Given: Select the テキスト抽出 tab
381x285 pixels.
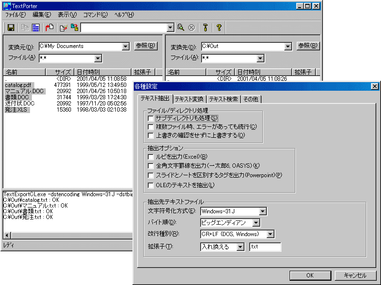Looking at the screenshot, I should (x=155, y=98).
